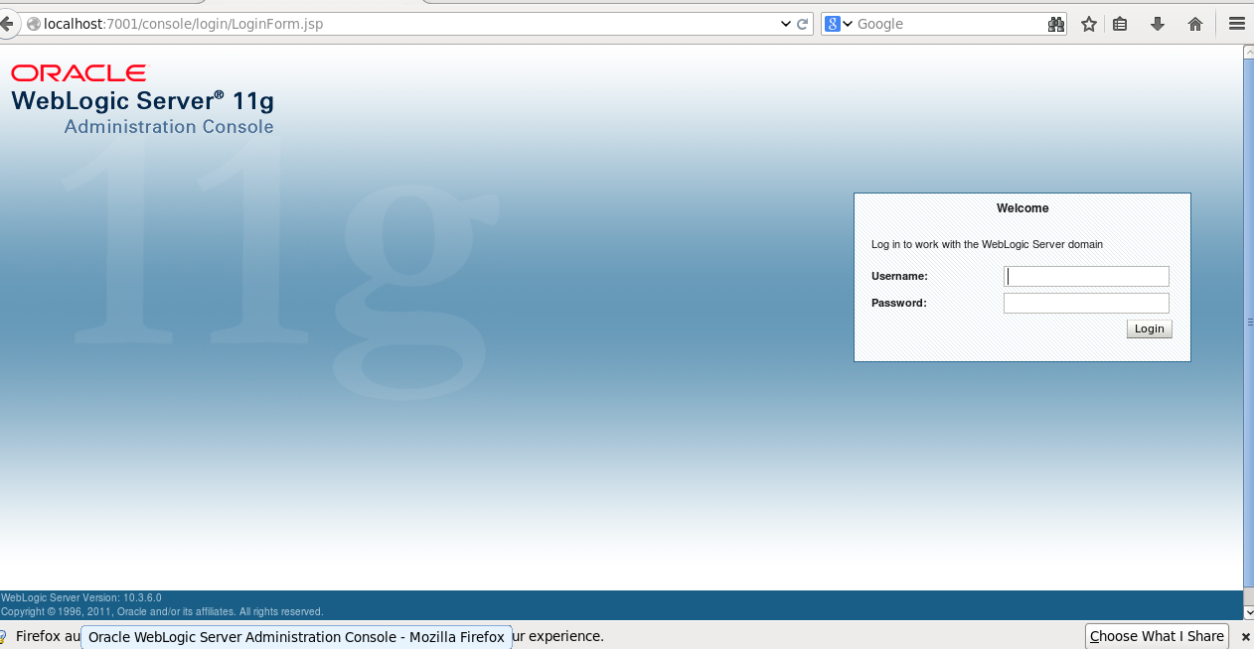This screenshot has height=649, width=1254.
Task: Click the Username input field
Action: pos(1086,276)
